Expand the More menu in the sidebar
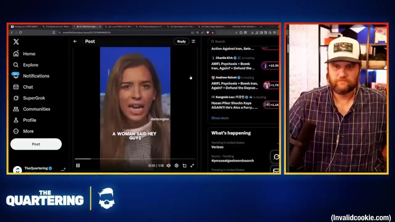The height and width of the screenshot is (222, 395). pos(23,131)
